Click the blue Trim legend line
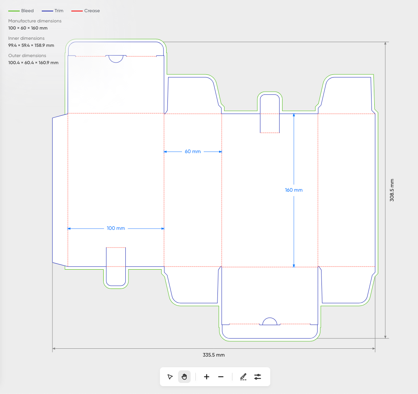The image size is (418, 394). tap(47, 11)
